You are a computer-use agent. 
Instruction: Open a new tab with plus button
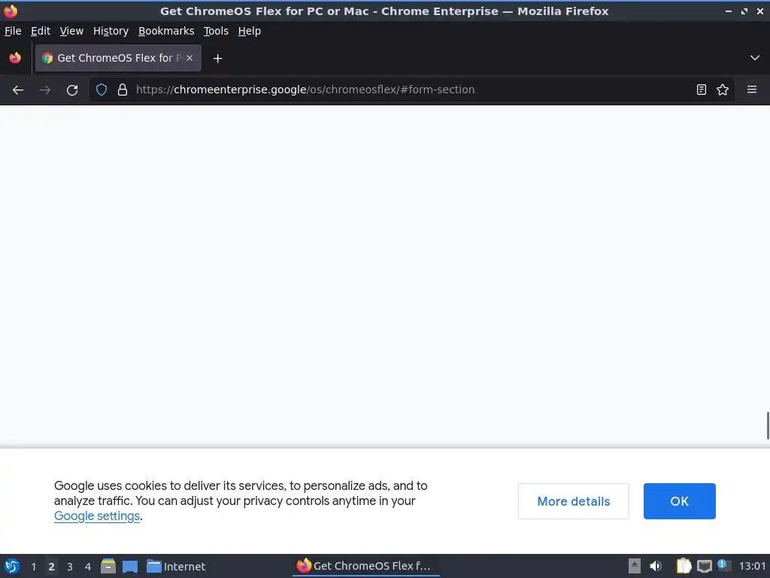click(x=217, y=59)
